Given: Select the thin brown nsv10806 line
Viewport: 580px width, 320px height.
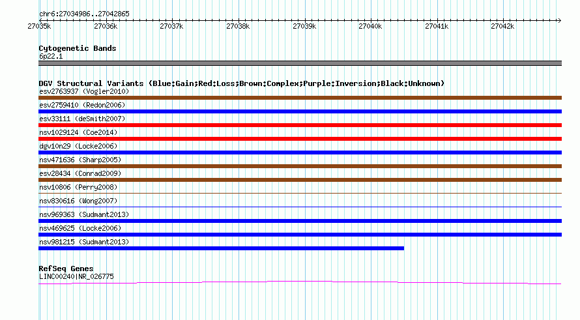Looking at the screenshot, I should tap(300, 193).
